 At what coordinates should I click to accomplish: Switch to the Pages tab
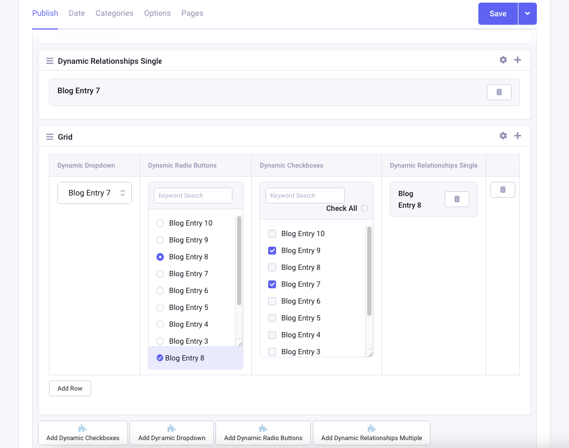(192, 13)
